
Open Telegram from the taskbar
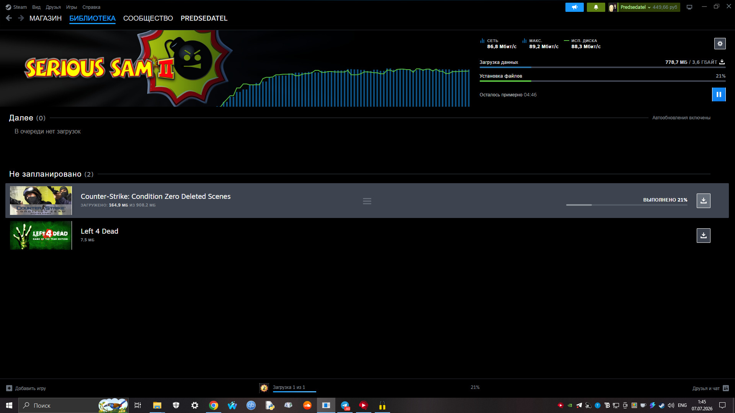click(x=345, y=405)
